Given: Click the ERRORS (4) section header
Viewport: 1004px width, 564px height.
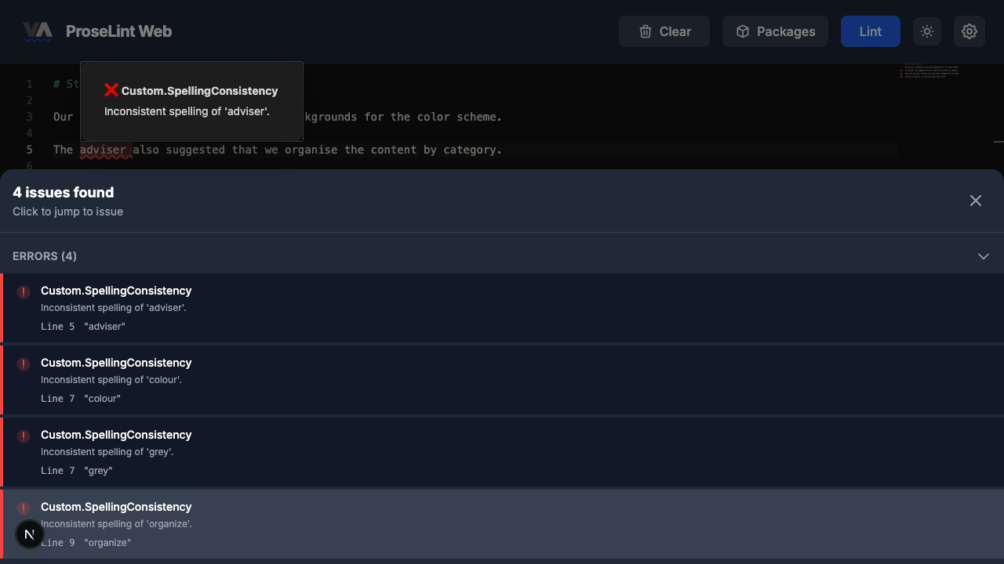Looking at the screenshot, I should (x=45, y=256).
